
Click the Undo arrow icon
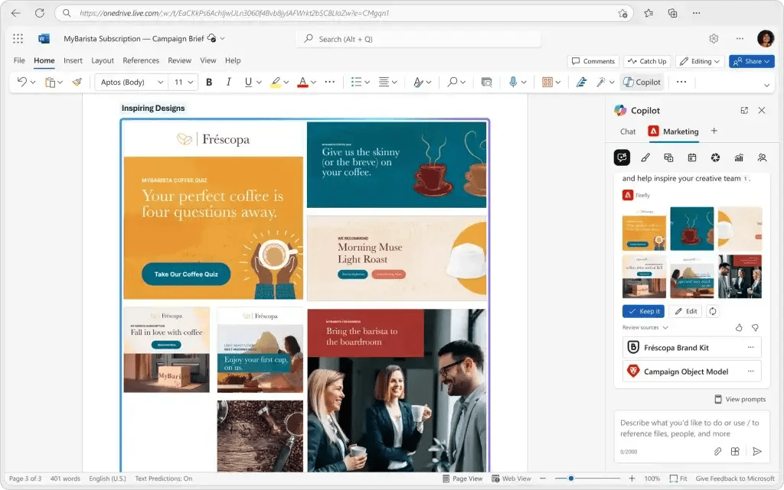click(x=21, y=82)
